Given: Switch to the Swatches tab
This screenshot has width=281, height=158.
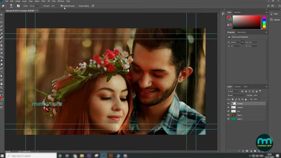Looking at the screenshot, I should point(237,12).
